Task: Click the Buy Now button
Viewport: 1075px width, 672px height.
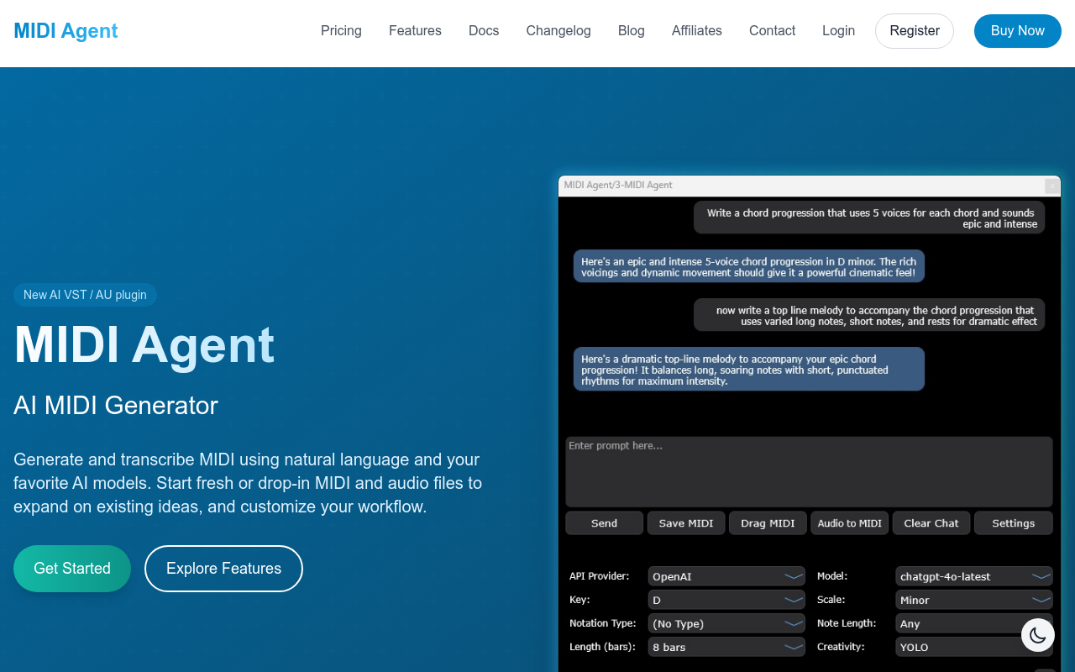Action: point(1018,31)
